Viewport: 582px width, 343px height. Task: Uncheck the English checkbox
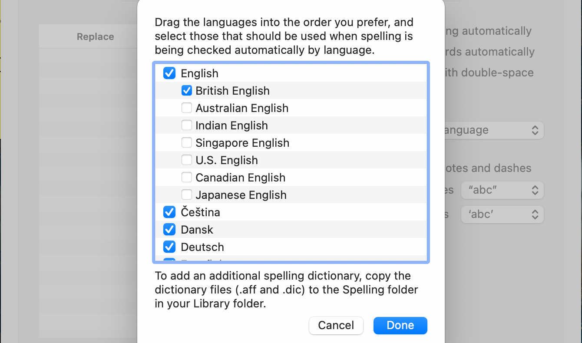pos(169,73)
